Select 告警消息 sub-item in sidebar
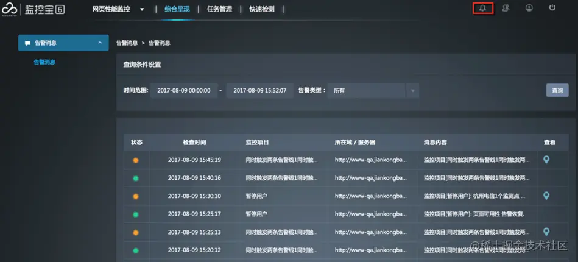 point(44,62)
